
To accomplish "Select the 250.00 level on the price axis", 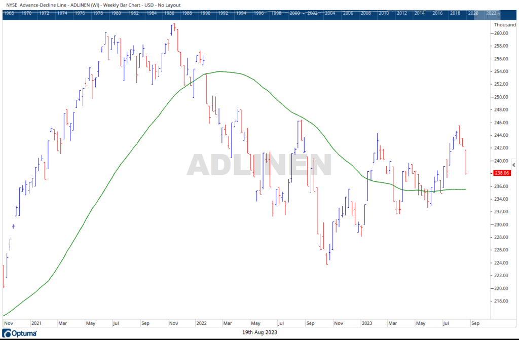I will (x=501, y=97).
